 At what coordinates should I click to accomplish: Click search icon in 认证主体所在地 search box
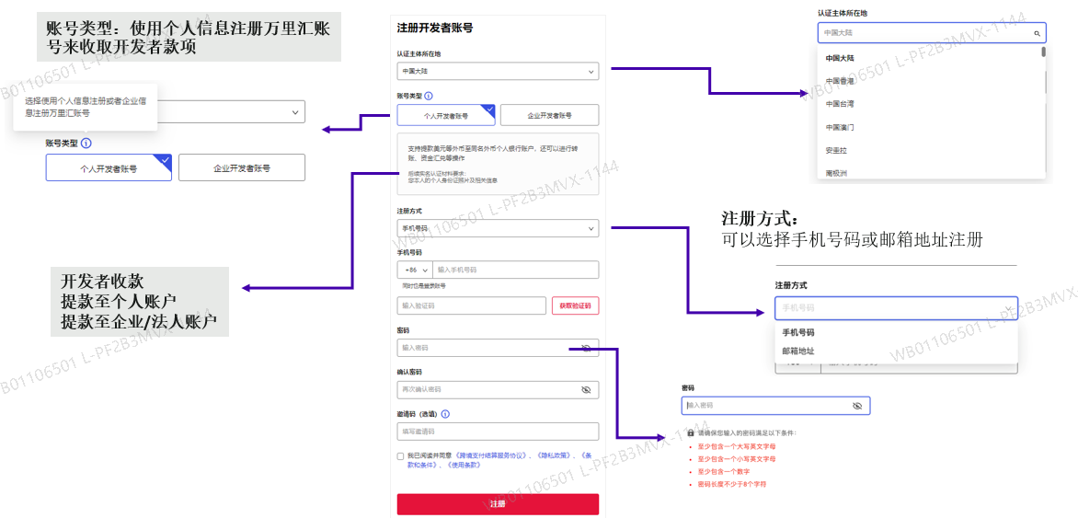(1038, 33)
